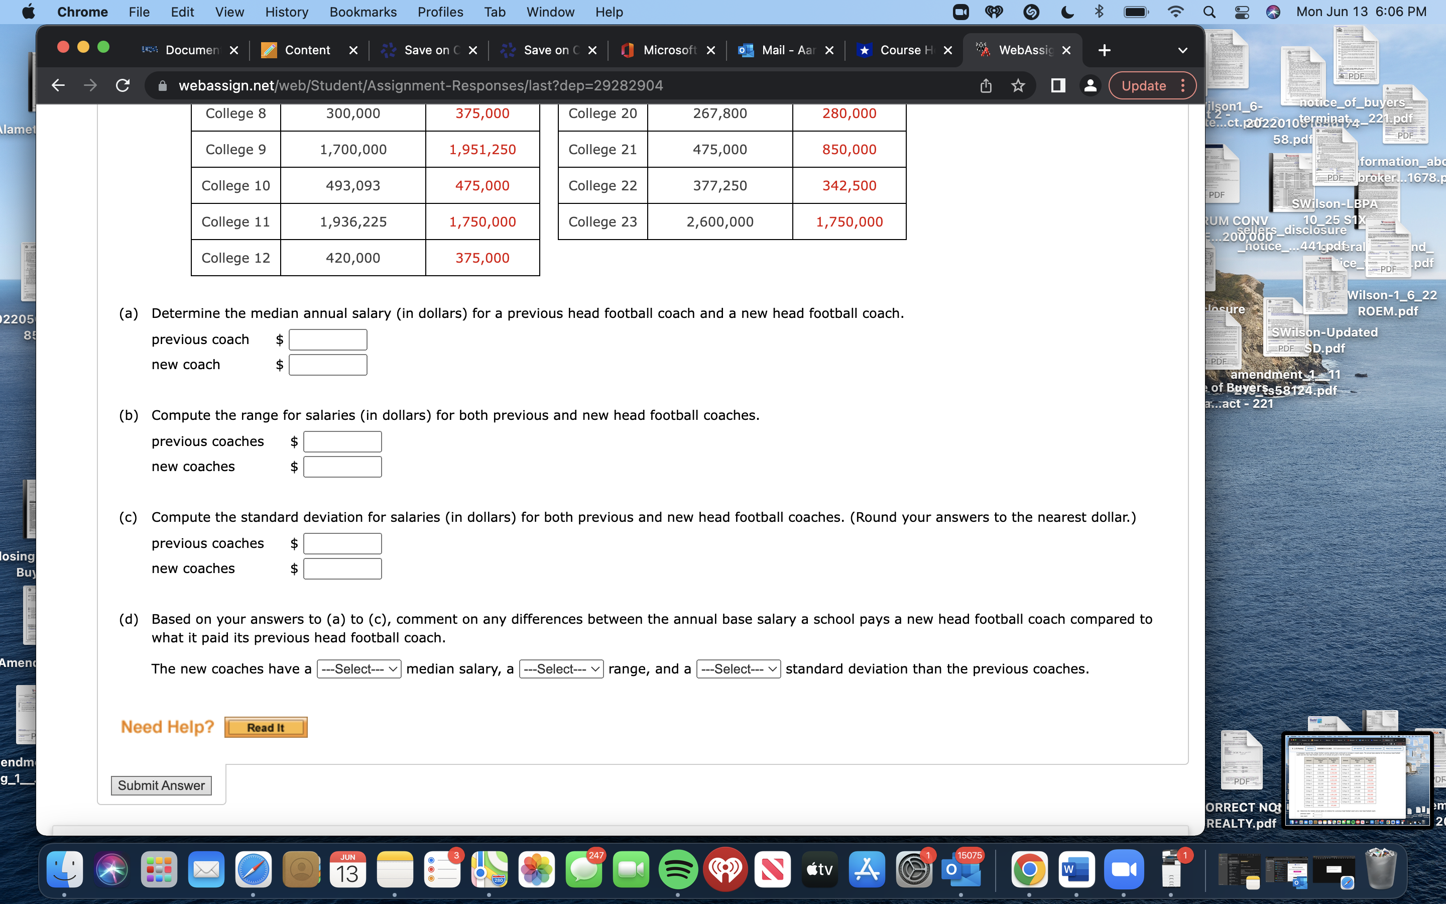Click the Submit Answer button
Screen dimensions: 1446x904
point(161,785)
